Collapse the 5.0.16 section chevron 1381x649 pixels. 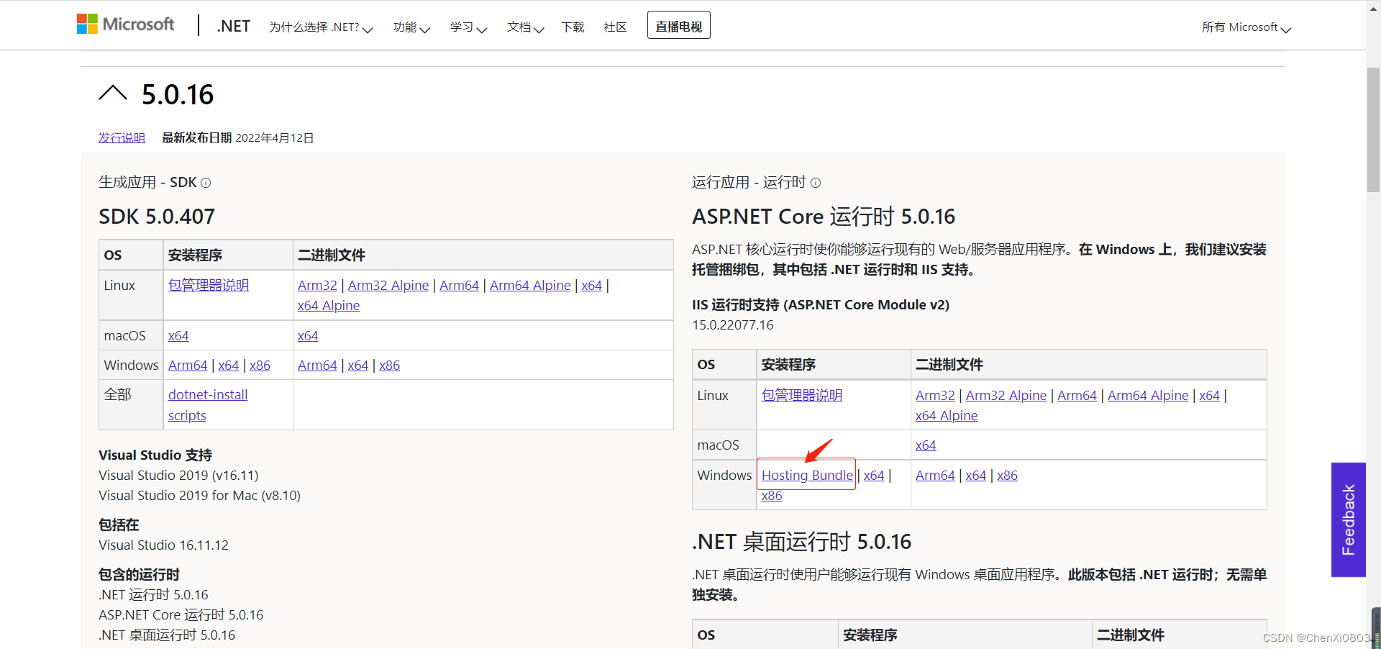point(113,93)
